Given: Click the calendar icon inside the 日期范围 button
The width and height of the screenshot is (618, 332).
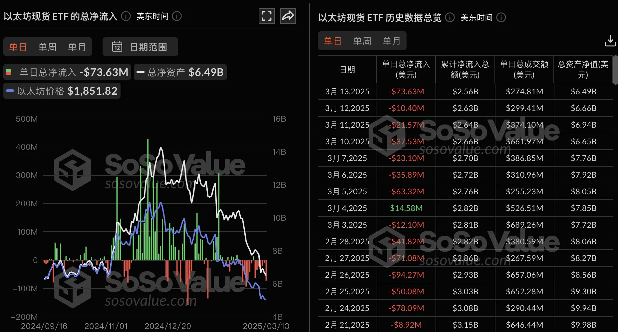Looking at the screenshot, I should coord(118,47).
